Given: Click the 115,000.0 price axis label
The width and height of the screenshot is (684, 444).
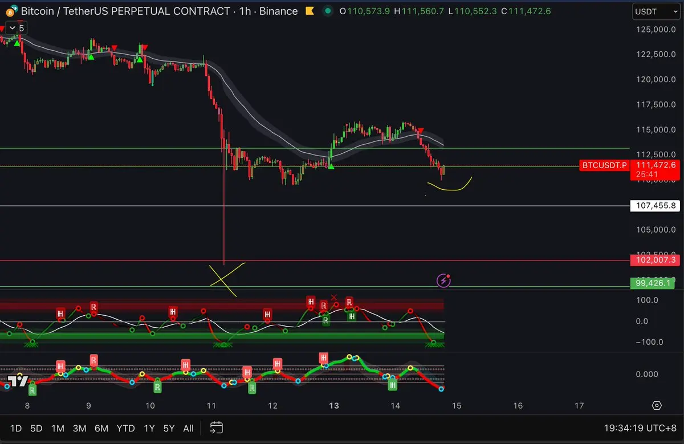Looking at the screenshot, I should [655, 129].
